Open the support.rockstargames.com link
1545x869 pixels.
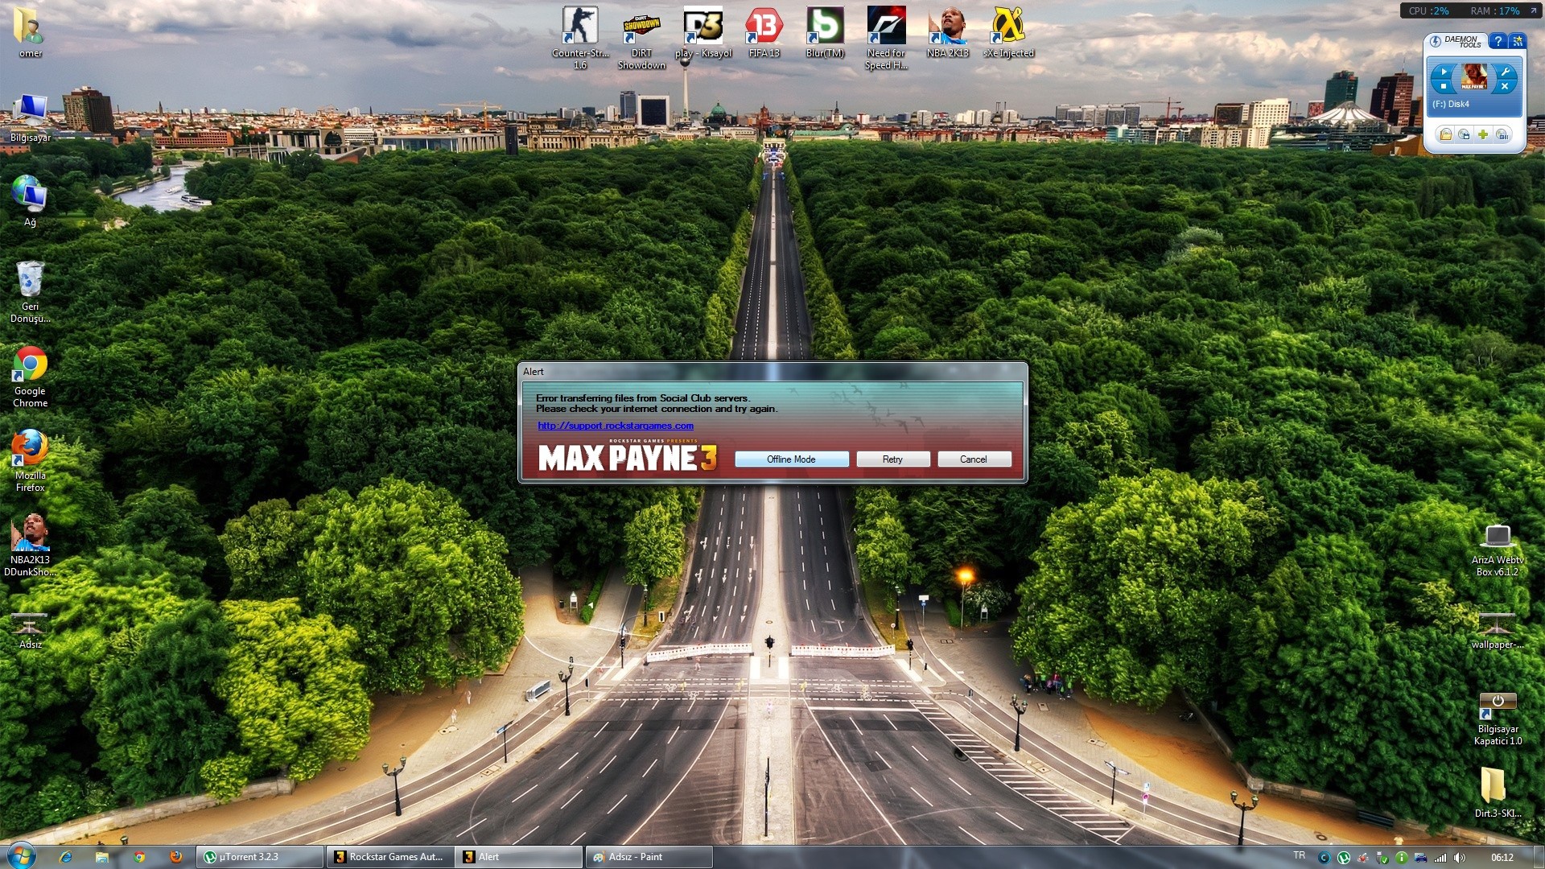click(x=616, y=426)
